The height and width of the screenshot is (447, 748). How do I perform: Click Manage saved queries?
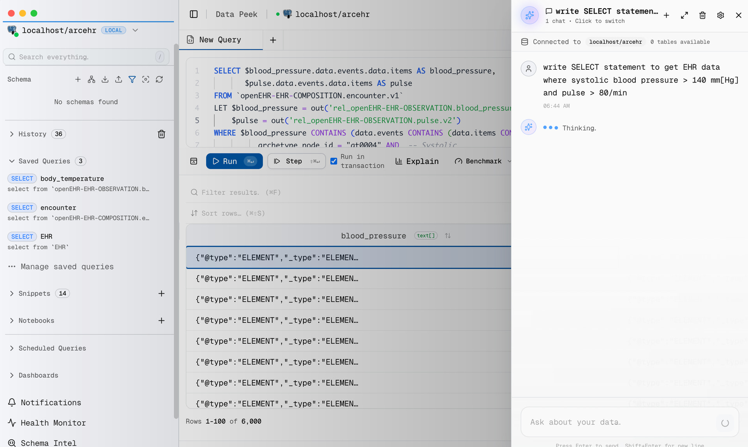tap(61, 267)
